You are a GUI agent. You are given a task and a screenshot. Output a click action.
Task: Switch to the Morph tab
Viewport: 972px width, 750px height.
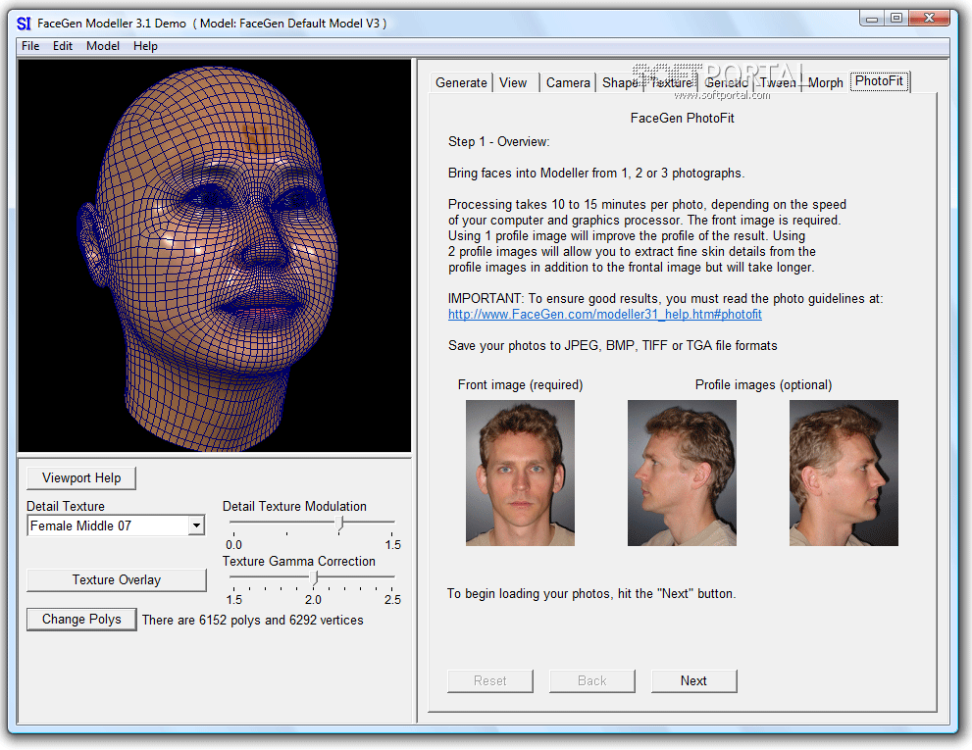click(826, 82)
